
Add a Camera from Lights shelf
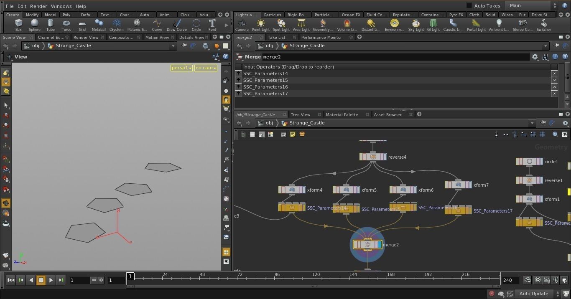(x=242, y=25)
